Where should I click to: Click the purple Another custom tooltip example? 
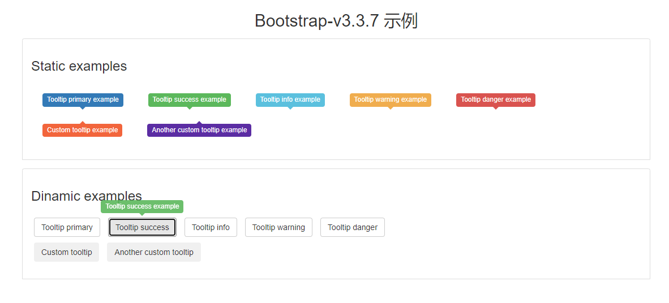click(199, 130)
